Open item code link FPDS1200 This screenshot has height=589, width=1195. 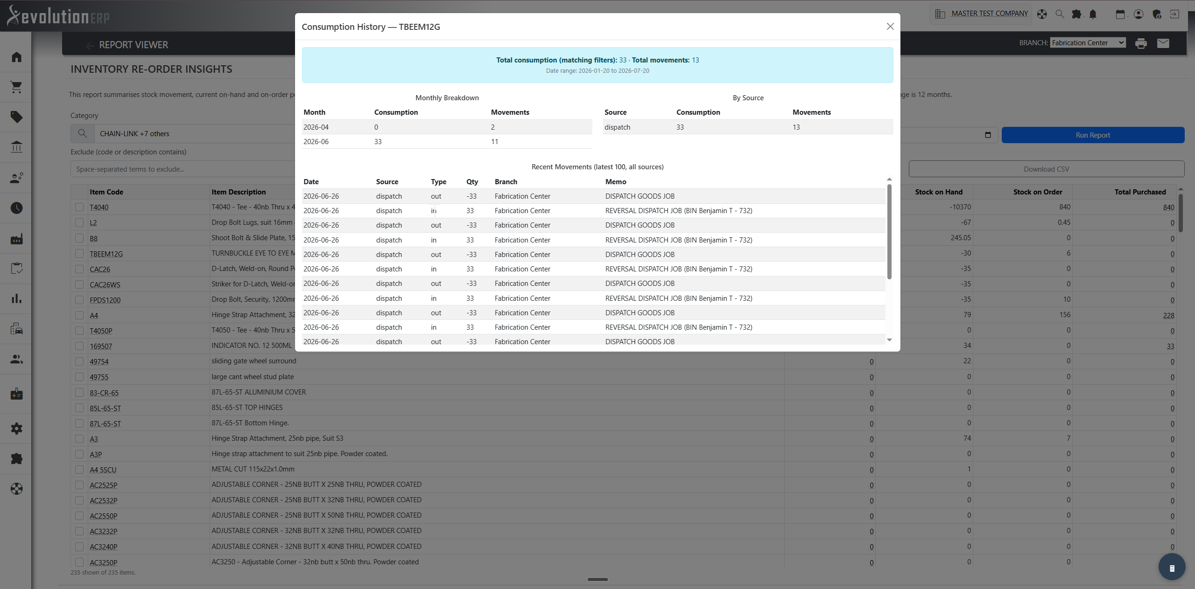[105, 300]
